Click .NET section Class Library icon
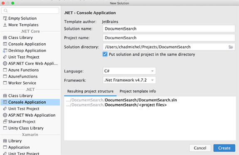The height and width of the screenshot is (155, 239). 5,96
